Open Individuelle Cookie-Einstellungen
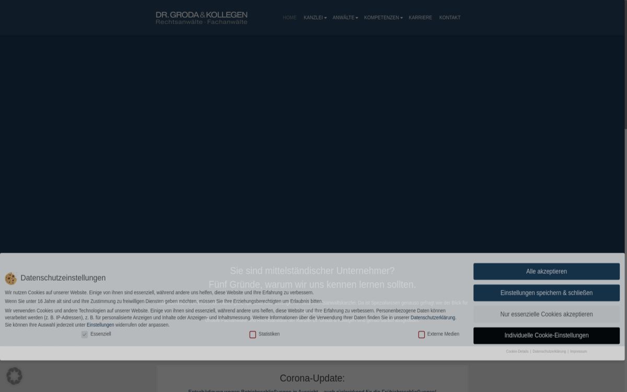Viewport: 627px width, 392px height. coord(546,336)
